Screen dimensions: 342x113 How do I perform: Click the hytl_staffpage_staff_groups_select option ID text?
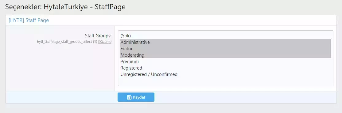pos(64,42)
